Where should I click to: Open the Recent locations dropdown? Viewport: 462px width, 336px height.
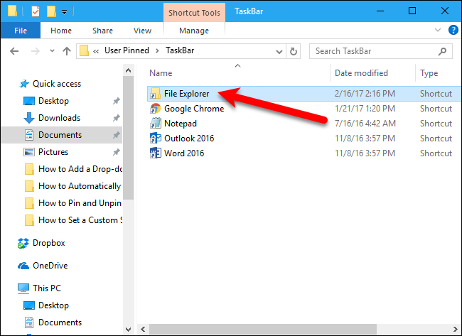coord(52,51)
